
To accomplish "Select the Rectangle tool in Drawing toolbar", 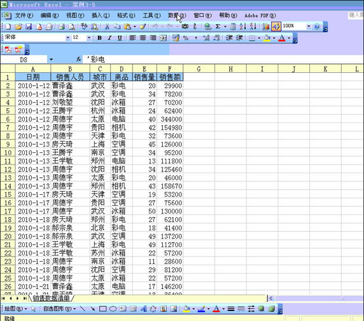I will pyautogui.click(x=103, y=309).
